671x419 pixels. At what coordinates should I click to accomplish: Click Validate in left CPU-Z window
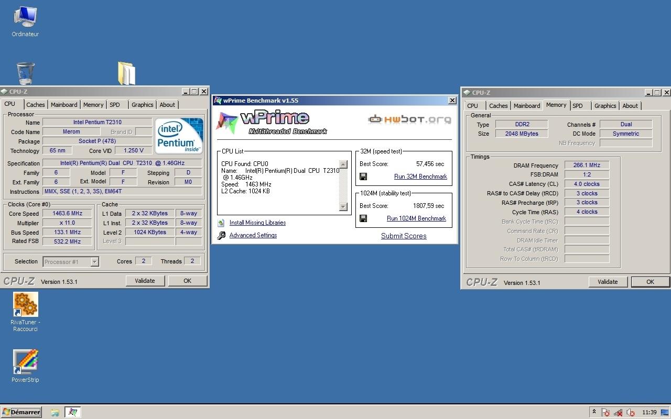pyautogui.click(x=145, y=281)
